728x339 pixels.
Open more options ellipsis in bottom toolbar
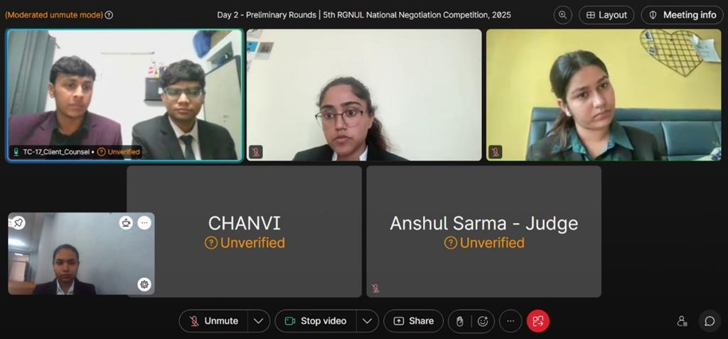[510, 321]
